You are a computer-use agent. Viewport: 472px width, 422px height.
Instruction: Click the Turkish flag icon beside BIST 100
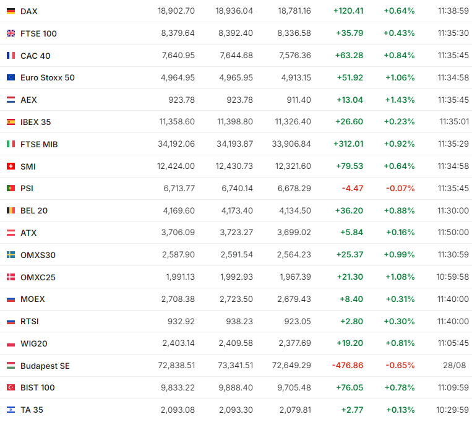[x=11, y=387]
